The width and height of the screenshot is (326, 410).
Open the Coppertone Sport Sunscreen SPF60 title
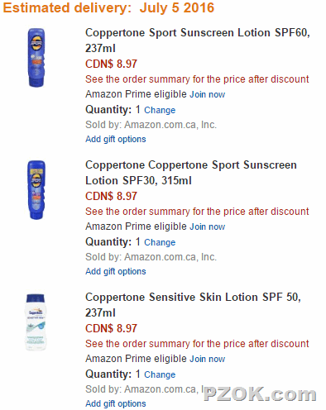(x=198, y=41)
